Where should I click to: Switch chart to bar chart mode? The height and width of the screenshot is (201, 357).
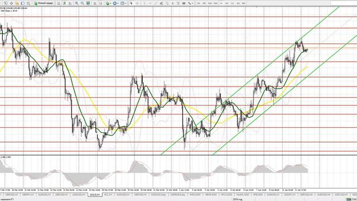[58, 3]
